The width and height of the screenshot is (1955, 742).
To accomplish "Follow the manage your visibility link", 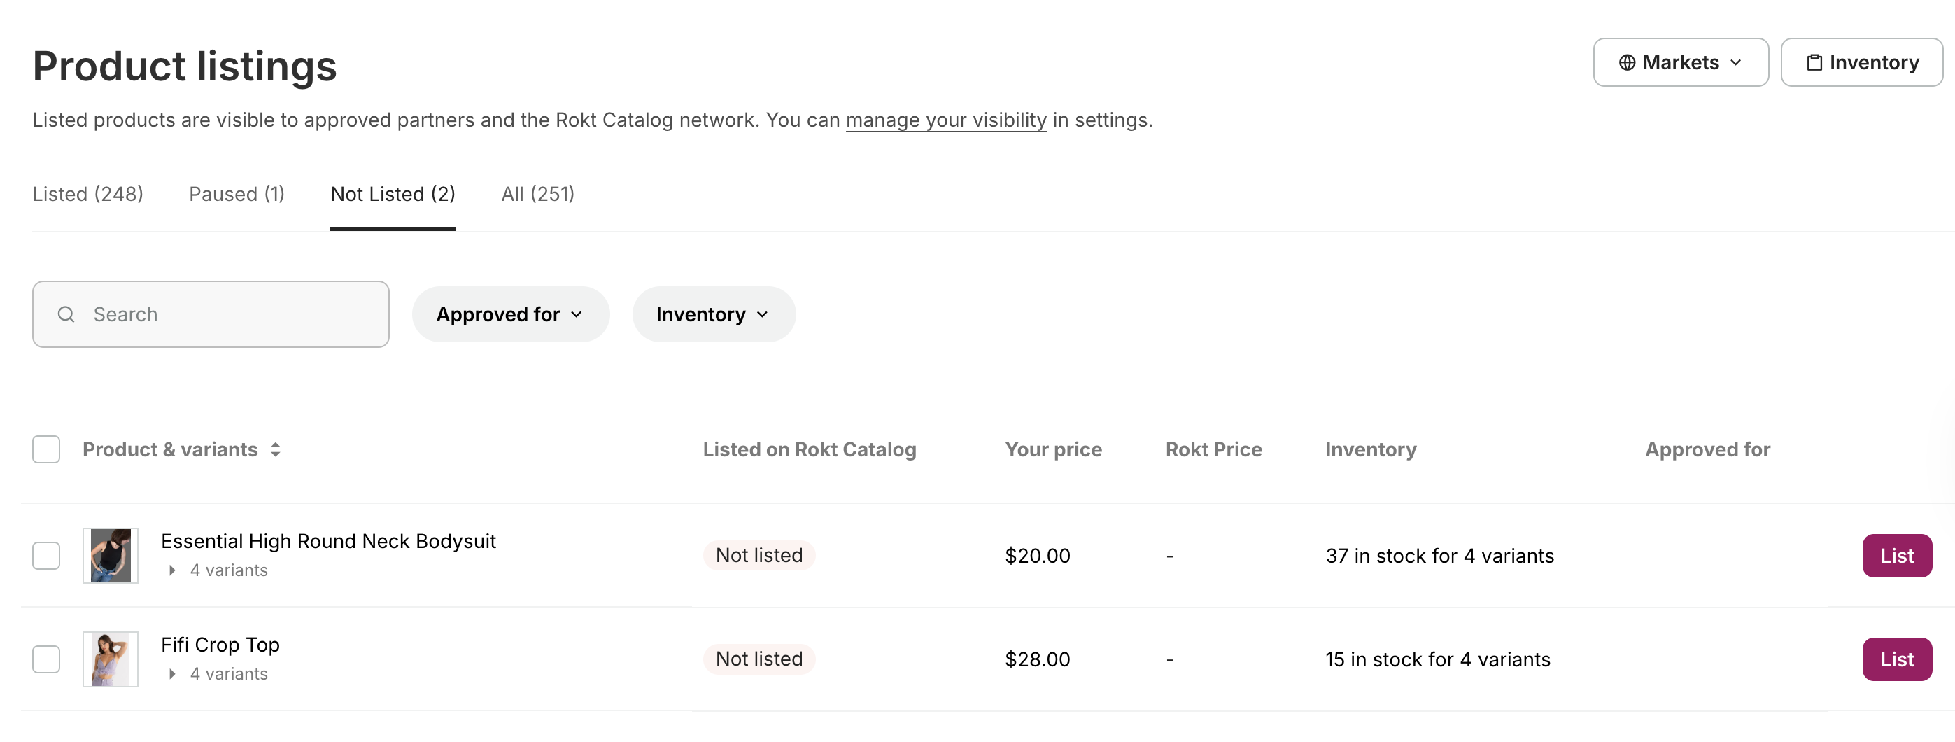I will pos(945,120).
